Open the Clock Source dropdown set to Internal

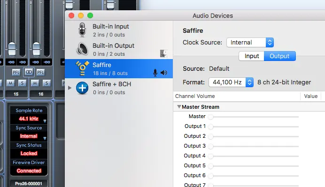(250, 42)
